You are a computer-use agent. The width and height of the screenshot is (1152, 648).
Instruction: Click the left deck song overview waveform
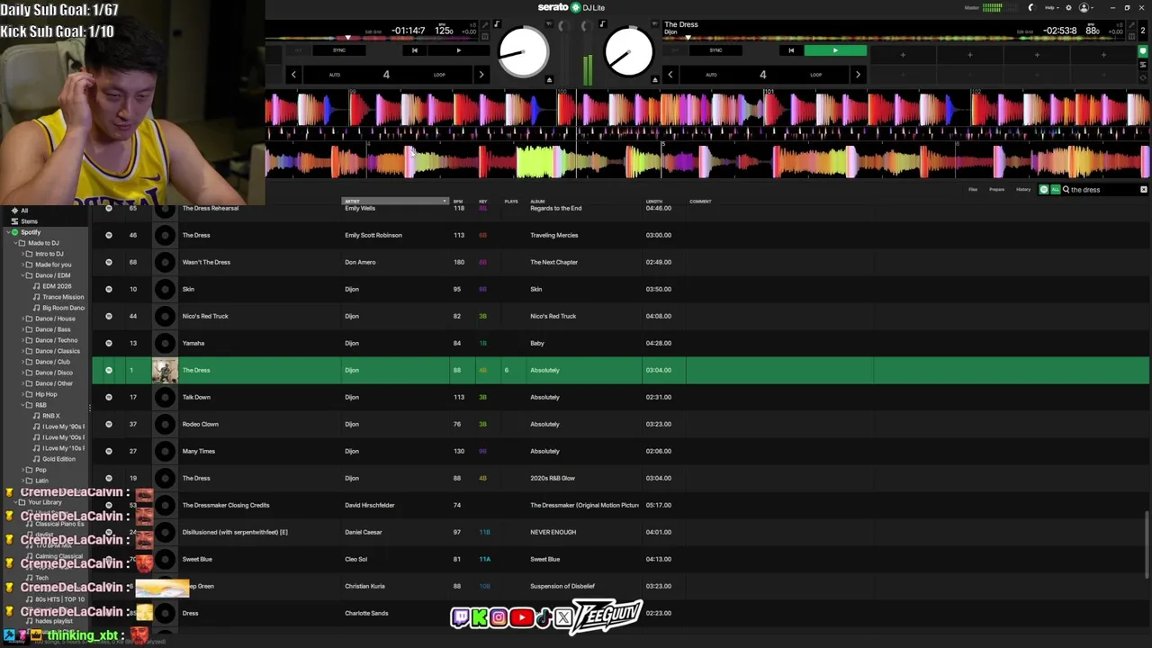coord(373,39)
